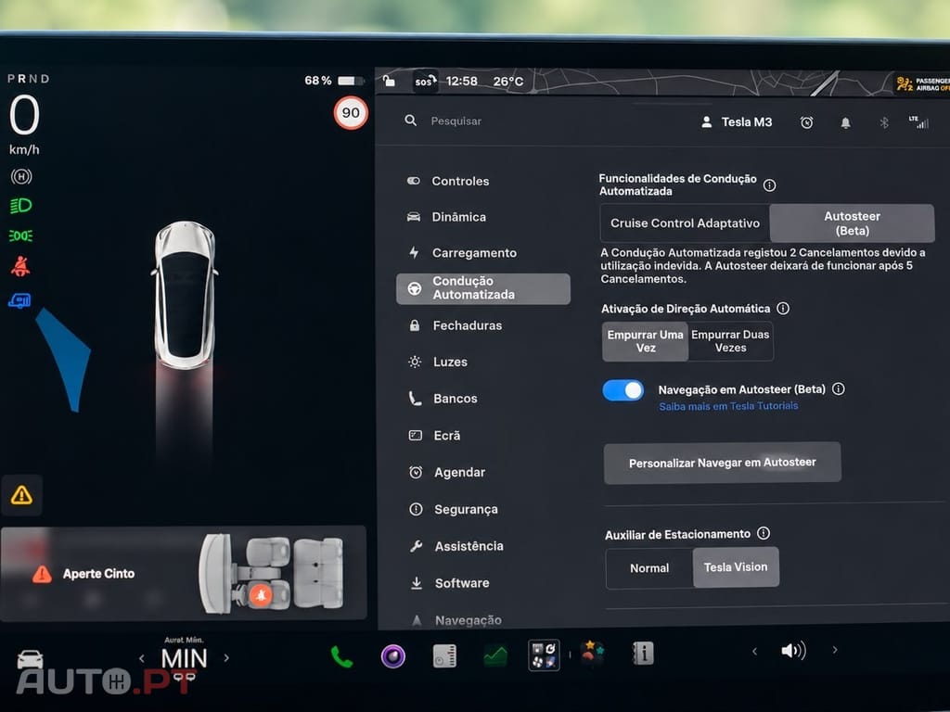This screenshot has height=712, width=950.
Task: Tap the LTE signal strength icon
Action: (918, 122)
